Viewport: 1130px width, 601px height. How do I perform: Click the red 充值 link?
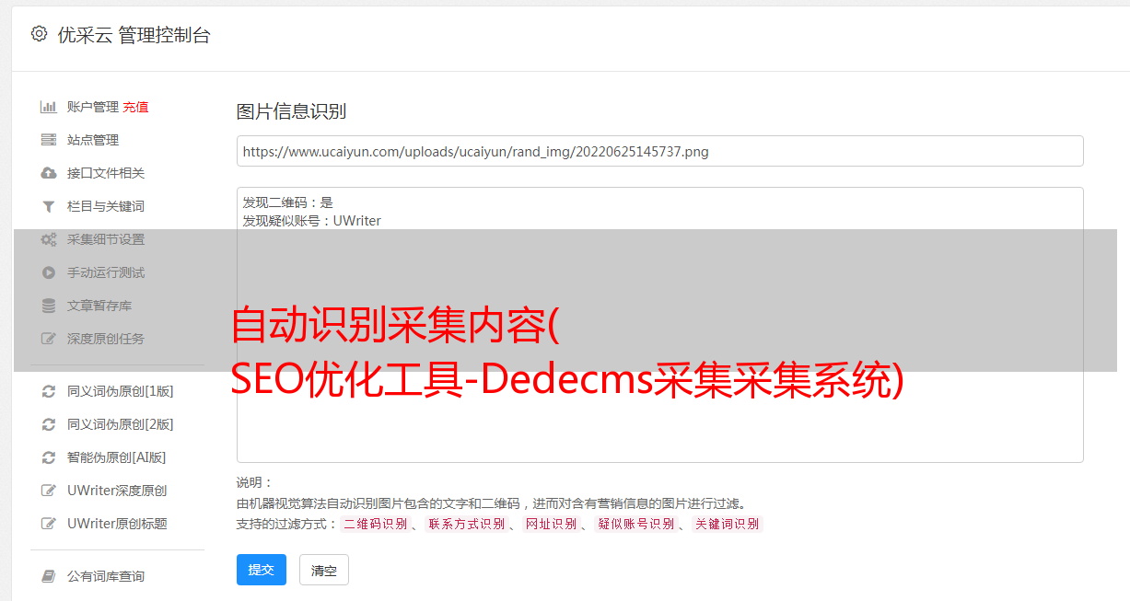[x=135, y=107]
